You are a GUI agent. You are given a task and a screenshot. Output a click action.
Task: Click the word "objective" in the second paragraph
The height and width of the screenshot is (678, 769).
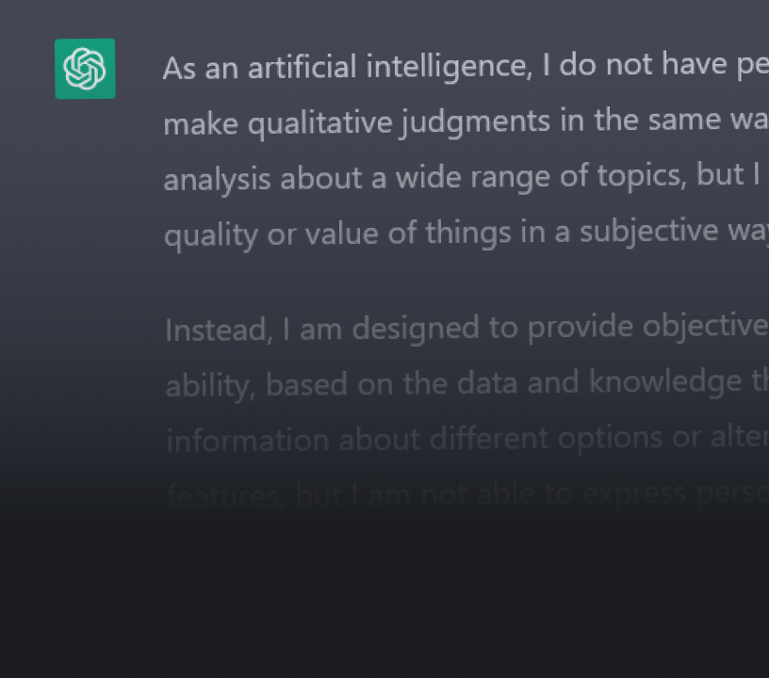coord(705,328)
